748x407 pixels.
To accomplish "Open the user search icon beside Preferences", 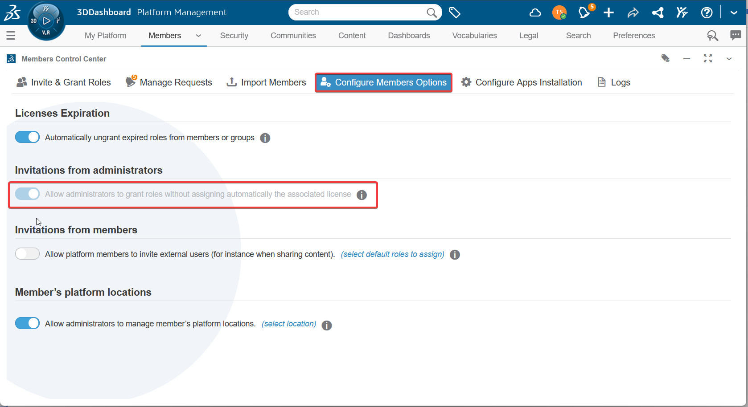I will 712,36.
